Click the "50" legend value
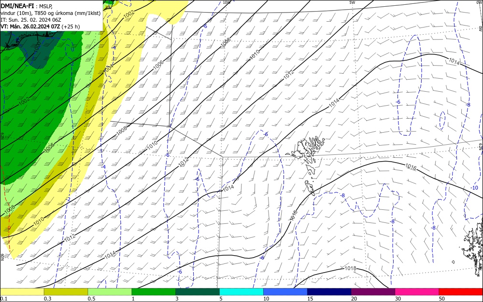Screen dimensions: 483x302 [x=442, y=299]
